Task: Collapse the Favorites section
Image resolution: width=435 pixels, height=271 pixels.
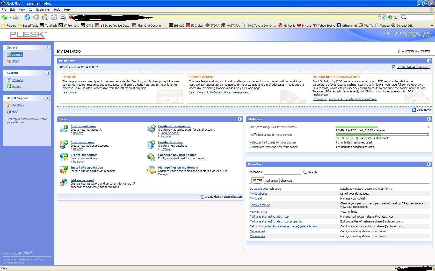Action: (x=429, y=164)
